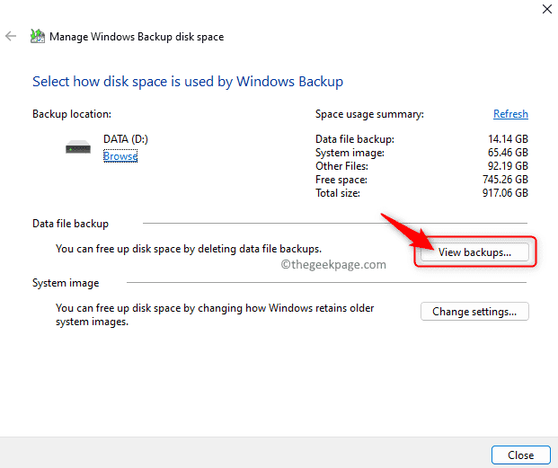The width and height of the screenshot is (558, 468).
Task: Click the '92.19 GB' other files value
Action: point(508,166)
